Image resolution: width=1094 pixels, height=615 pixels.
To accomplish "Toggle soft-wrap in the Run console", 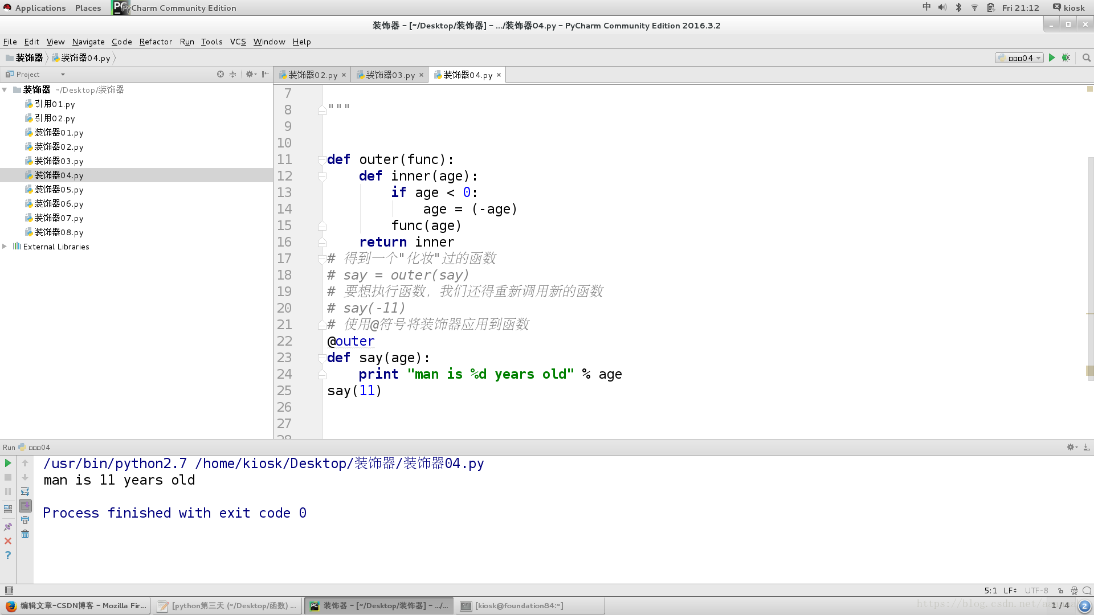I will 25,491.
